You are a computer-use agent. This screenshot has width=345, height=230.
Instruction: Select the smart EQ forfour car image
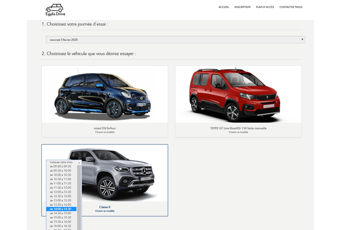105,94
